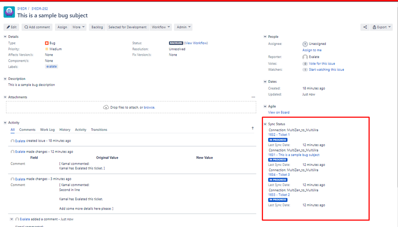Open synced ticket 1633 - Ticket 2
This screenshot has width=398, height=227.
tap(279, 195)
